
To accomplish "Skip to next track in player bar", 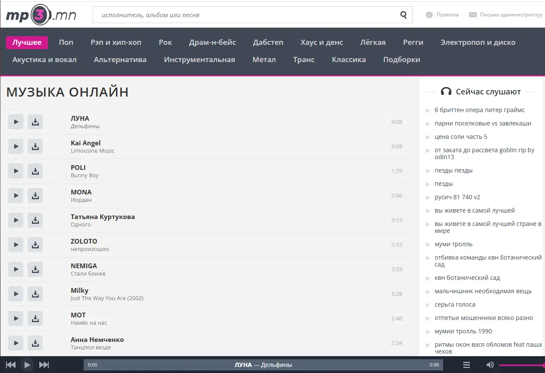I will [x=44, y=365].
